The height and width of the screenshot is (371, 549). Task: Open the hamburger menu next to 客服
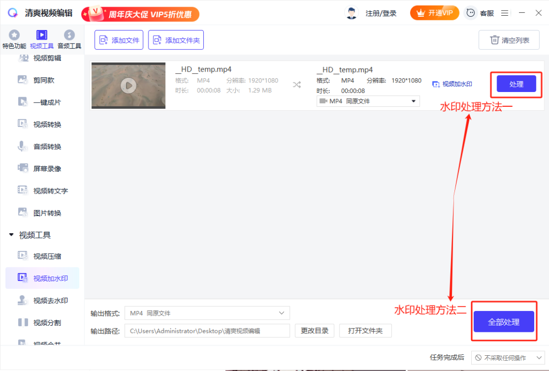505,13
